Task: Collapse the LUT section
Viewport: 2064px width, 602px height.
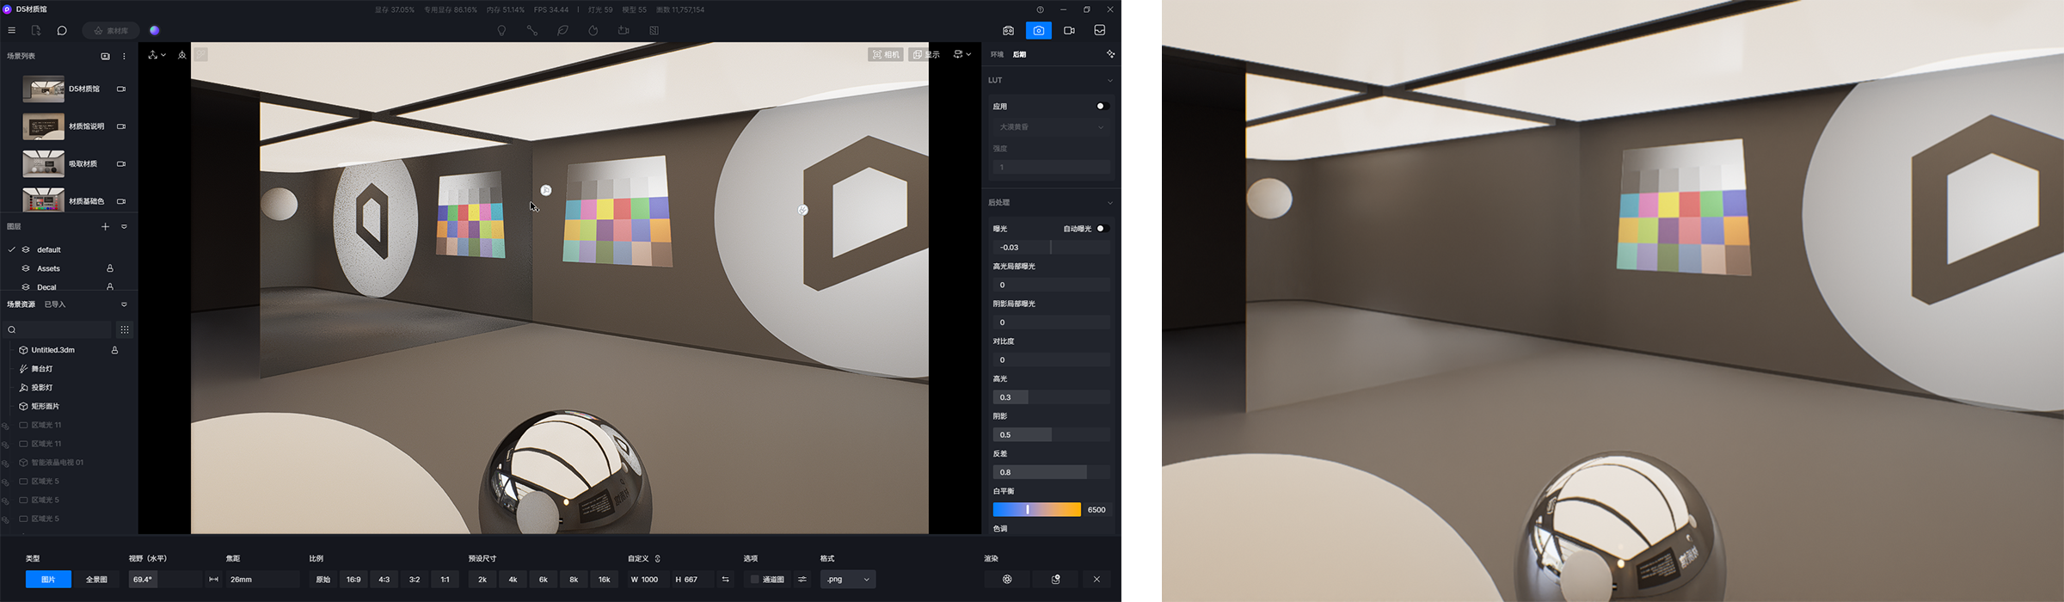Action: [1109, 80]
